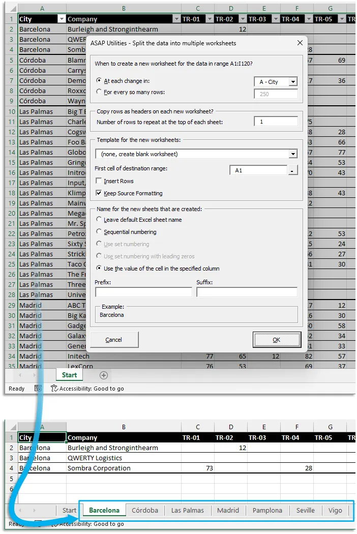Click Córdoba cell in row 5
The height and width of the screenshot is (534, 357).
pos(42,61)
